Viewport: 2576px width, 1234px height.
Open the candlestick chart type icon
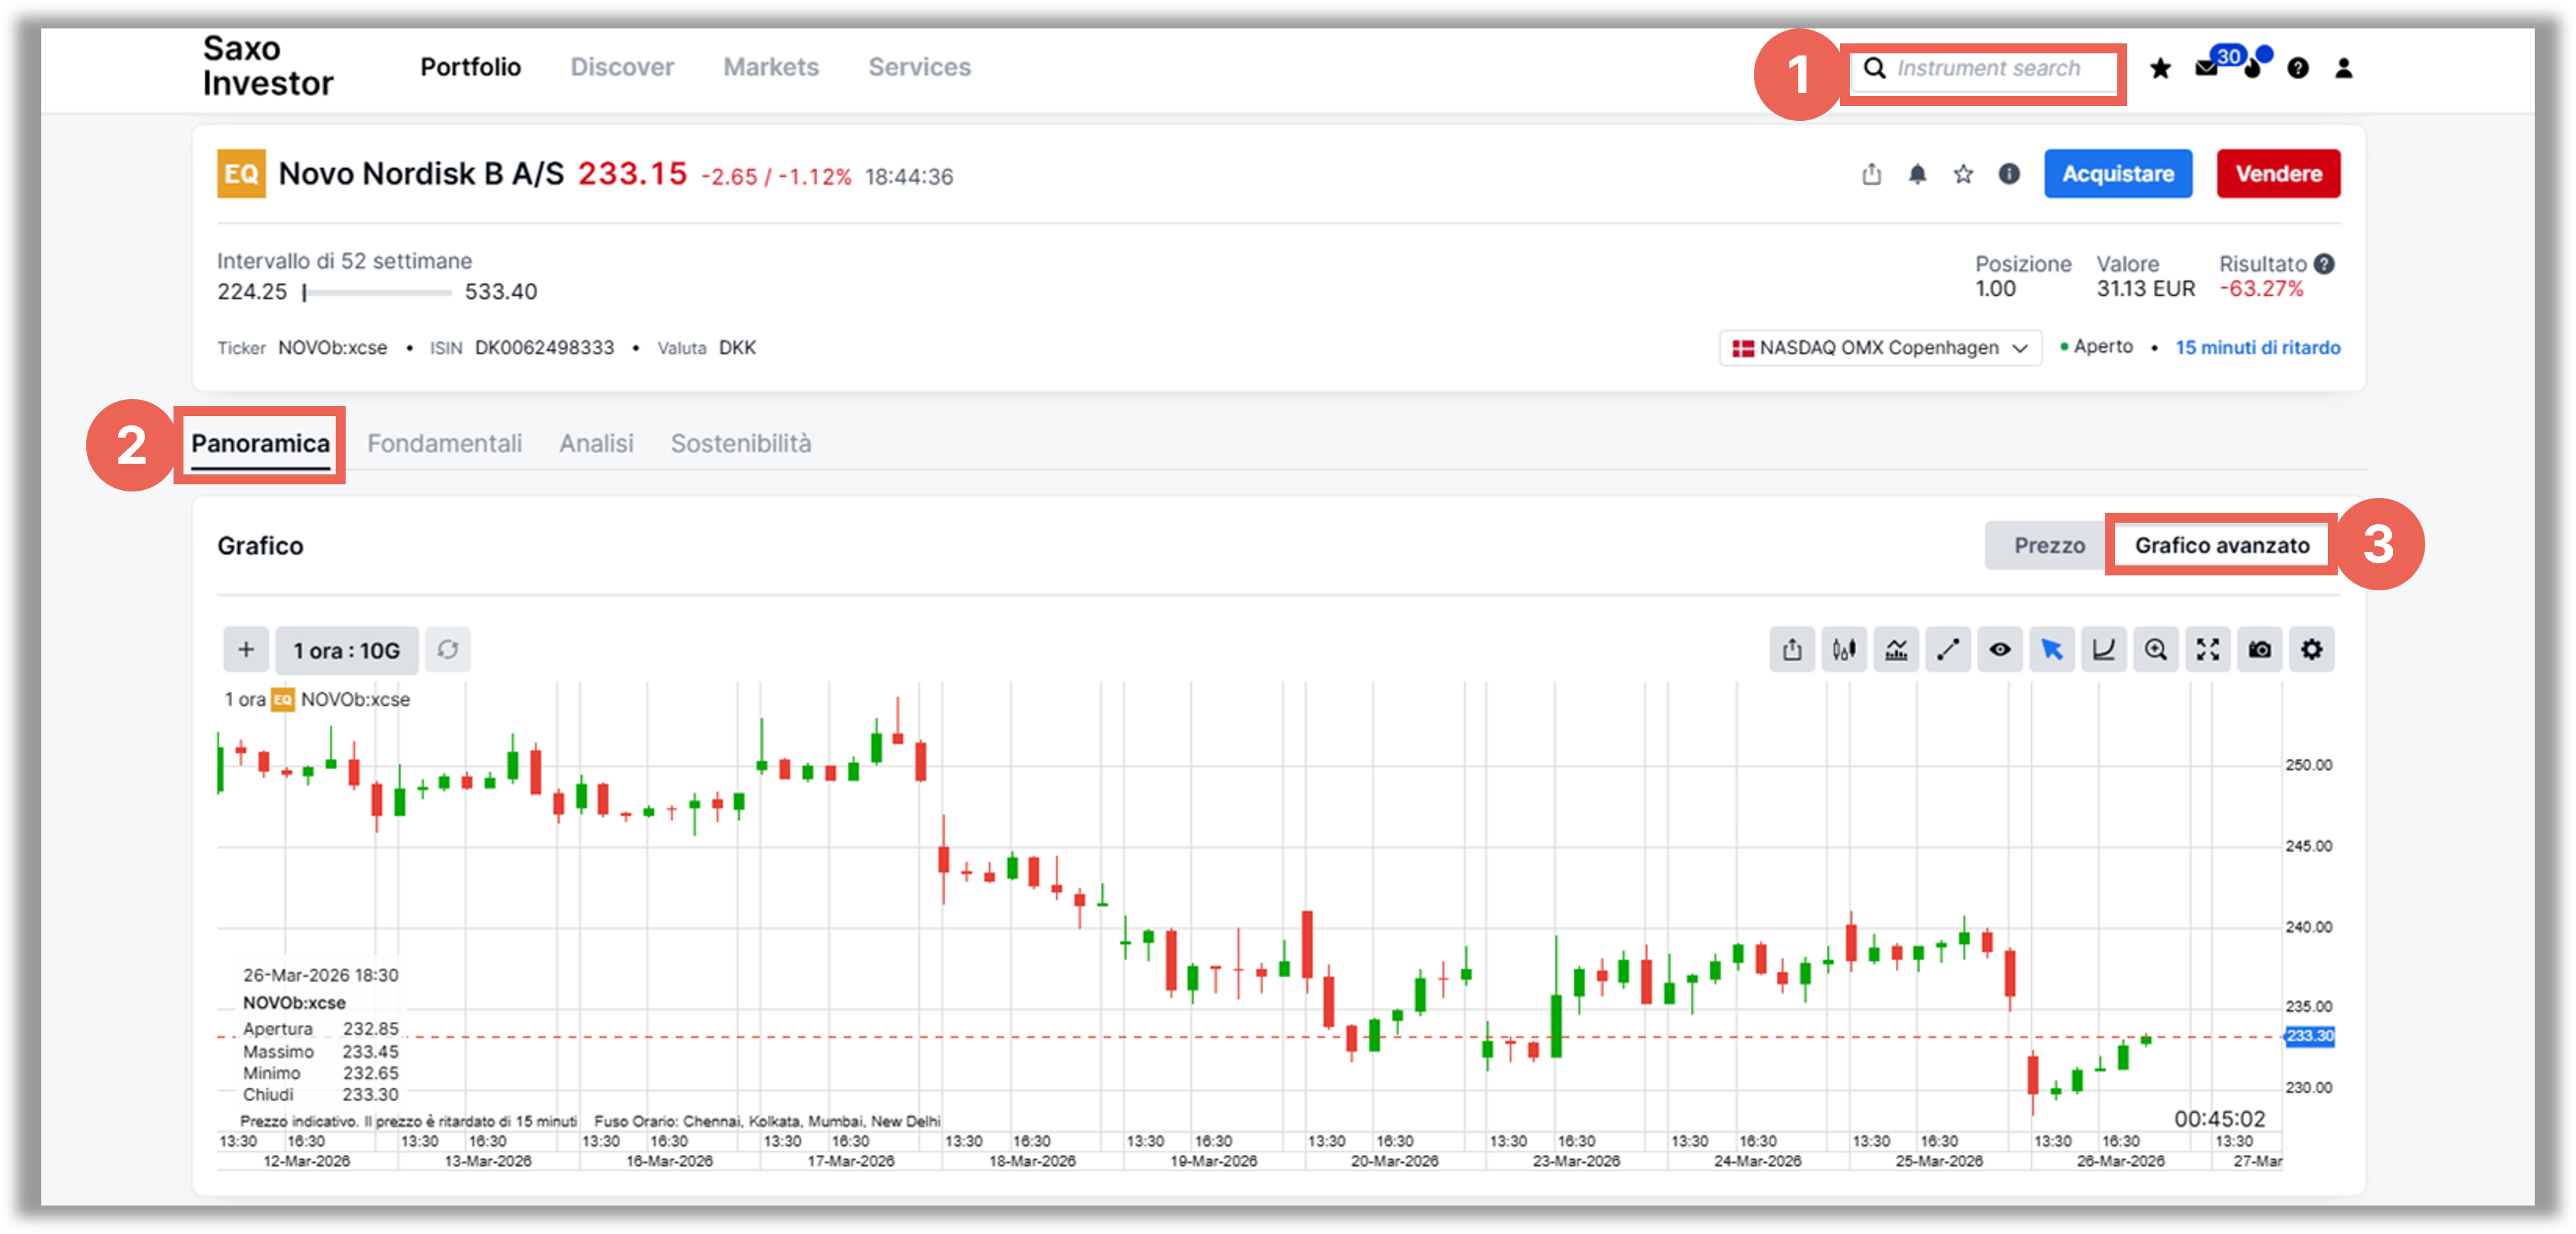click(1844, 650)
